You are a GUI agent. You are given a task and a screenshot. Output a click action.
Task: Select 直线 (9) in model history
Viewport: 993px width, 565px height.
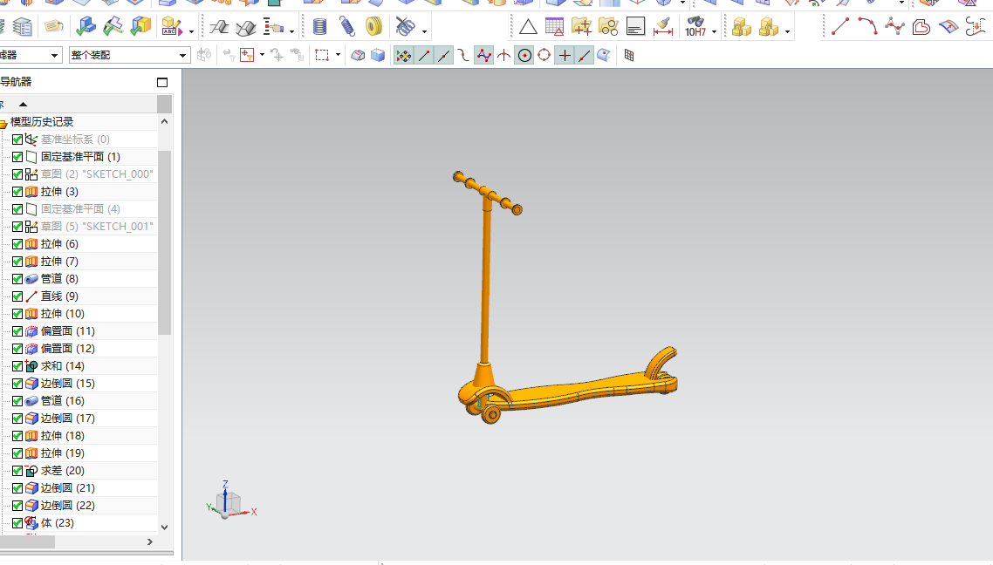[59, 296]
